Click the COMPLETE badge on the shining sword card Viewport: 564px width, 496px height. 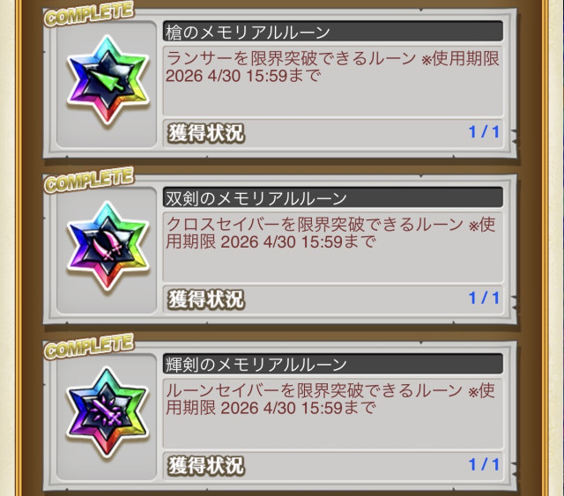(x=89, y=346)
